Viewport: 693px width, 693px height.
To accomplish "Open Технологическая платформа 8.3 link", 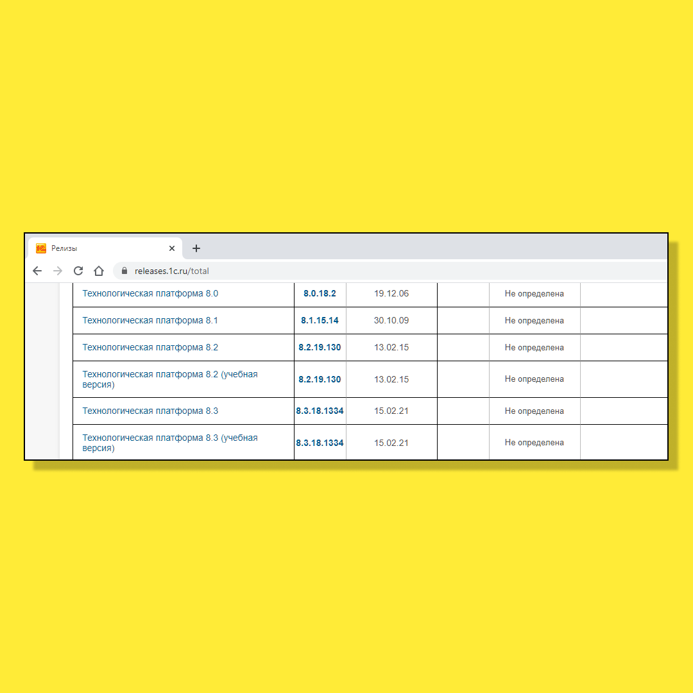I will (x=150, y=411).
